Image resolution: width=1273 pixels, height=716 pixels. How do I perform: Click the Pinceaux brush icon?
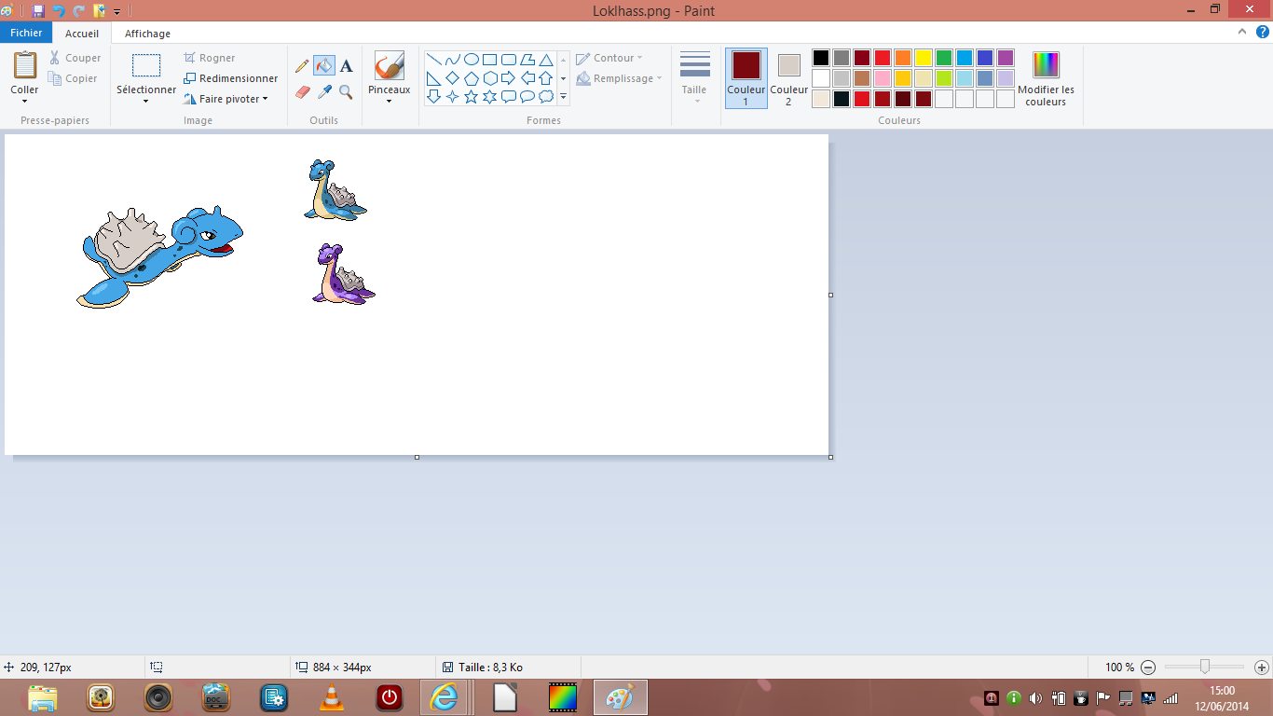(x=389, y=66)
